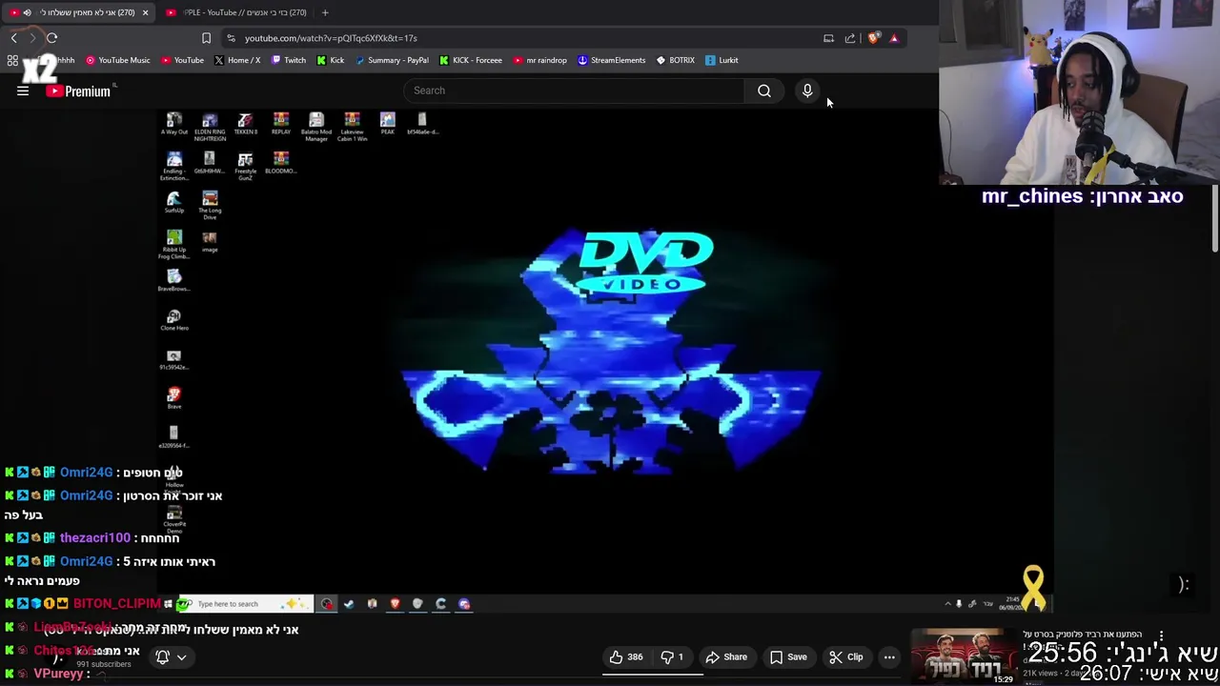Select the PEAK desktop shortcut

(387, 124)
